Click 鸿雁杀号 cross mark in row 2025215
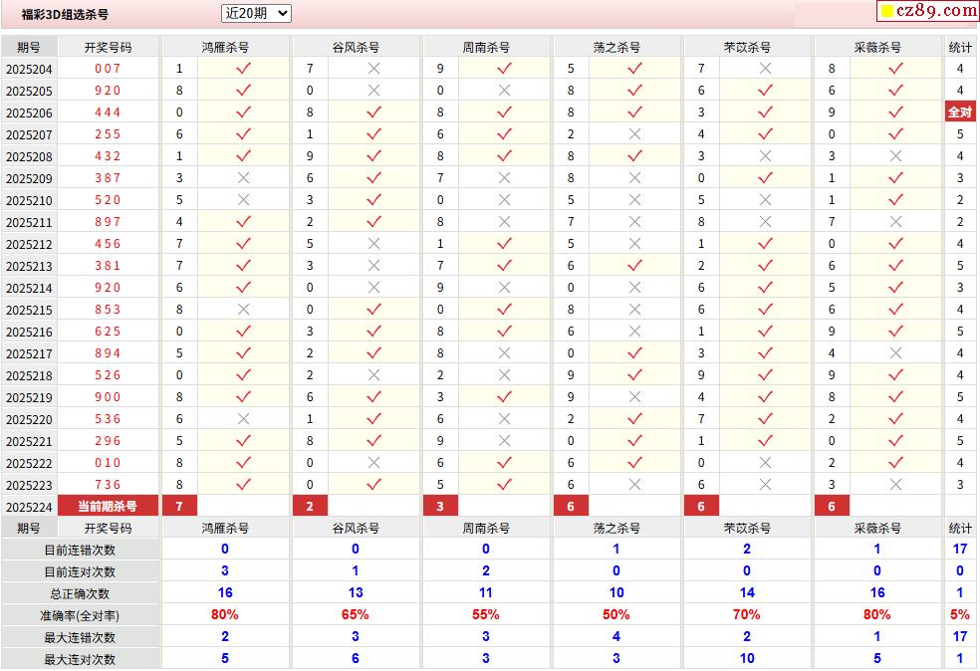Screen dimensions: 980x671 pos(243,310)
